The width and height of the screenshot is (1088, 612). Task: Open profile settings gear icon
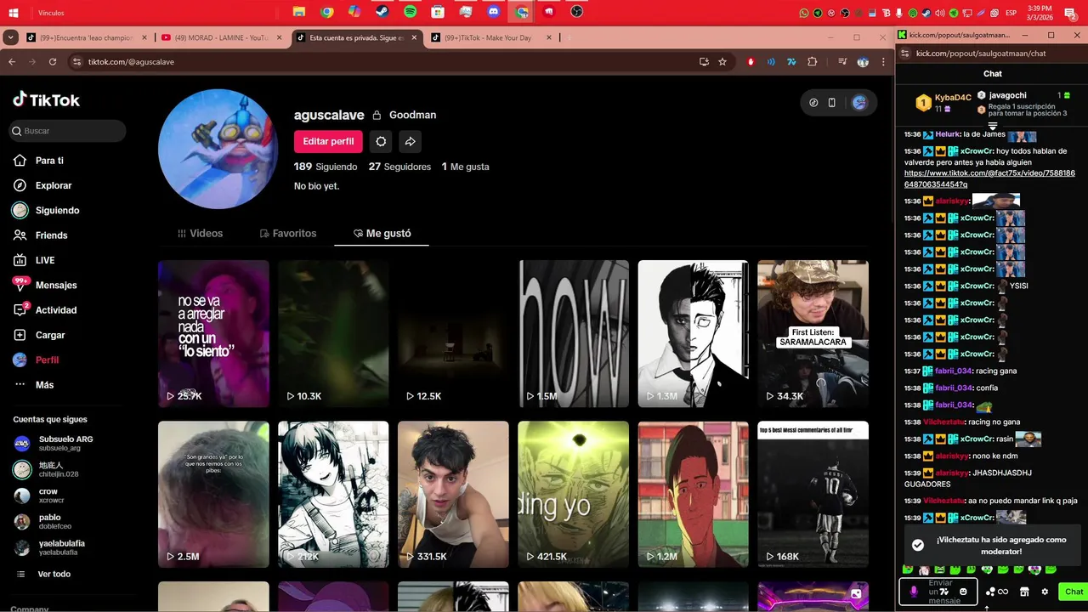coord(381,142)
